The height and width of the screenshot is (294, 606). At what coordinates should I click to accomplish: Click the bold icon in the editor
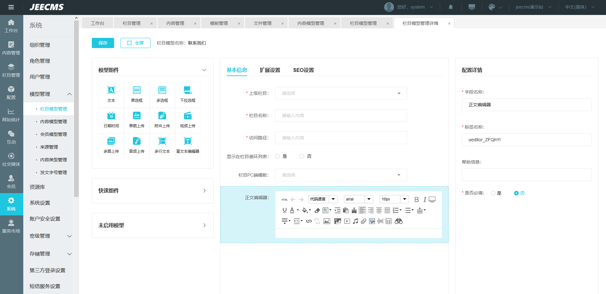pyautogui.click(x=416, y=199)
